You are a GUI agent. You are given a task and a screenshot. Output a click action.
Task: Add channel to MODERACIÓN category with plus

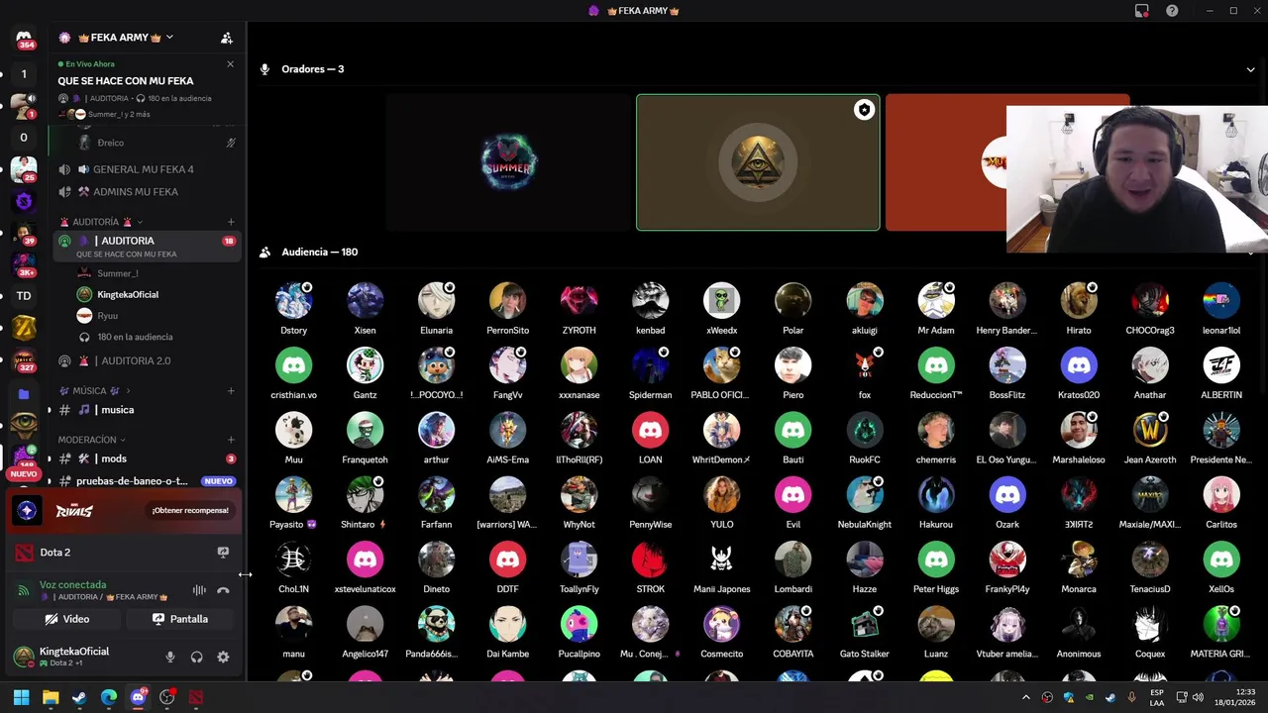[231, 440]
